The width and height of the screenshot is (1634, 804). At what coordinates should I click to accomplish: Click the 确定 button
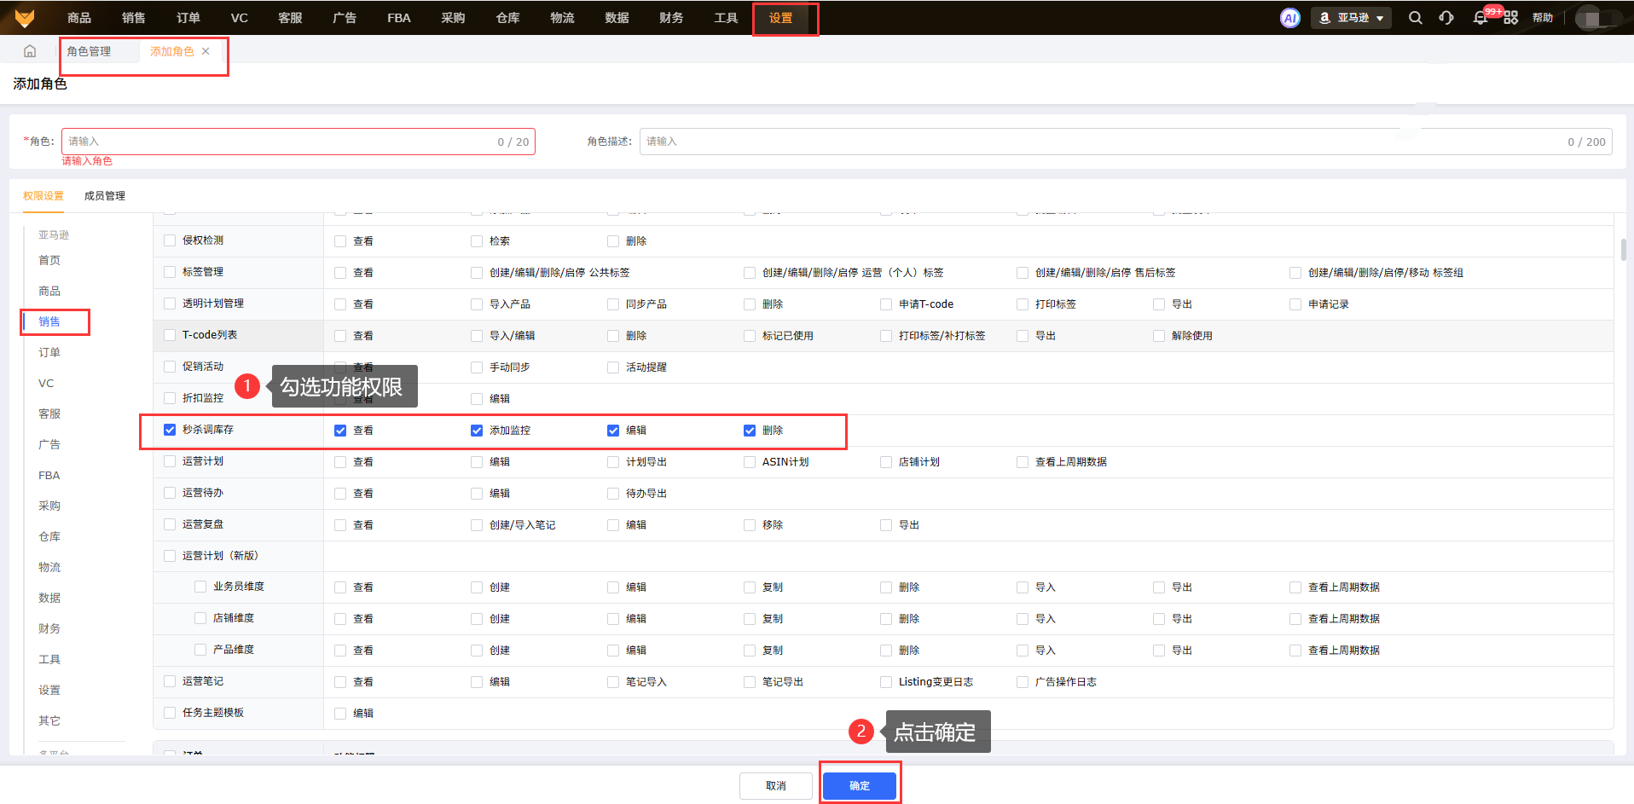[x=859, y=785]
